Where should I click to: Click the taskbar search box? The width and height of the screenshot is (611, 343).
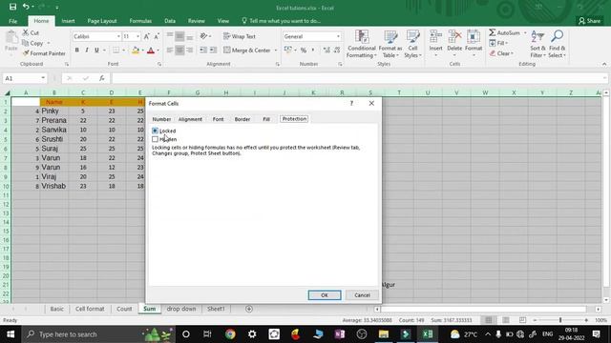[x=99, y=334]
